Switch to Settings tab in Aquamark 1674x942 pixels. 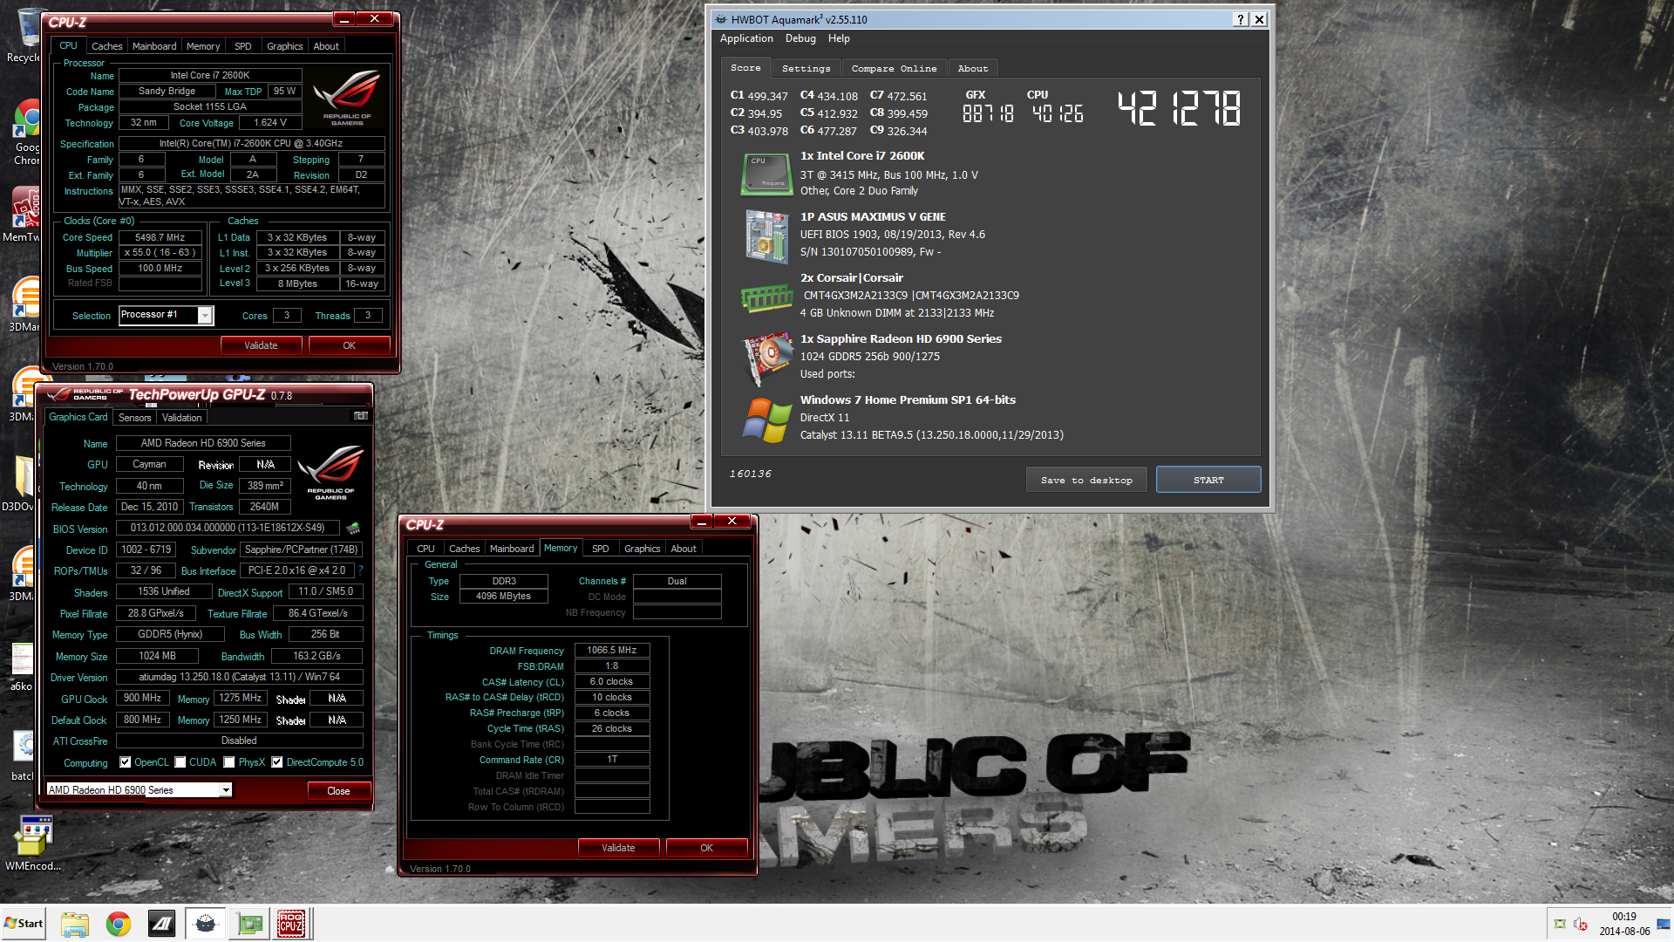tap(806, 68)
